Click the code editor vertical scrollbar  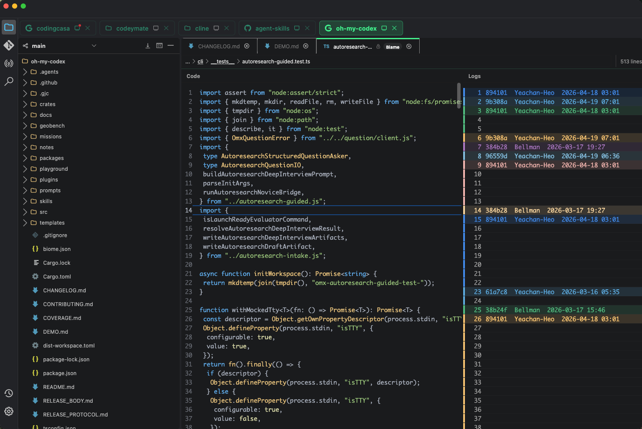[x=459, y=96]
